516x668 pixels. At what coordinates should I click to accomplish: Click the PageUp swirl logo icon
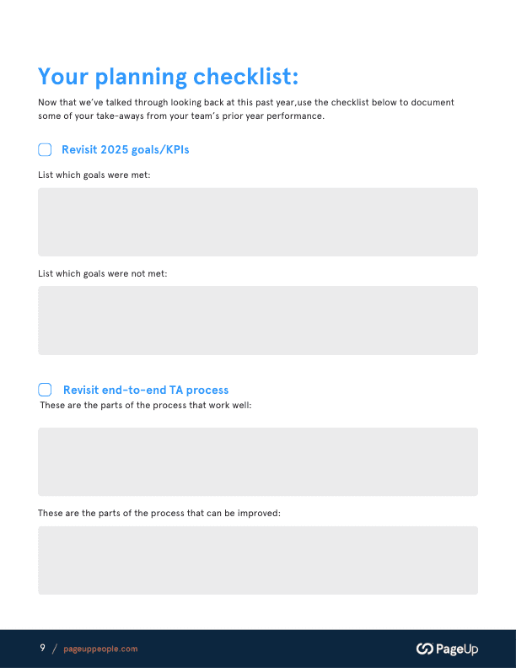pos(425,649)
